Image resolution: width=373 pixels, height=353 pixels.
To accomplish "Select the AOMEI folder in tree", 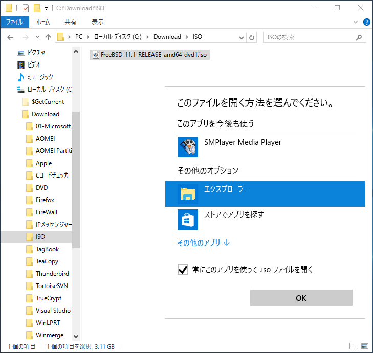I will click(40, 139).
